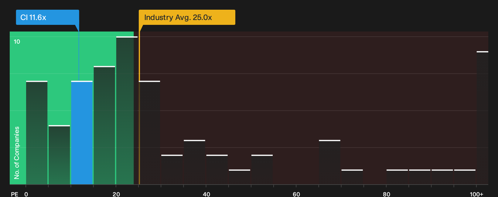Click the bar between PE 50 and 55

click(262, 170)
